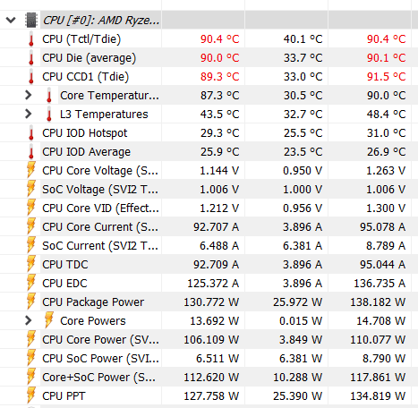
Task: Click the thermometer icon for CPU (Tctl/Tdie)
Action: pyautogui.click(x=31, y=39)
